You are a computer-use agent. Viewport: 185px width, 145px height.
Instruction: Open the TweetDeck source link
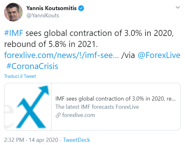pyautogui.click(x=77, y=140)
